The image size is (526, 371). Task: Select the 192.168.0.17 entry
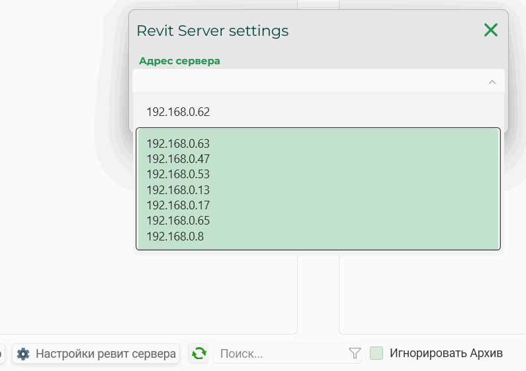click(x=178, y=205)
